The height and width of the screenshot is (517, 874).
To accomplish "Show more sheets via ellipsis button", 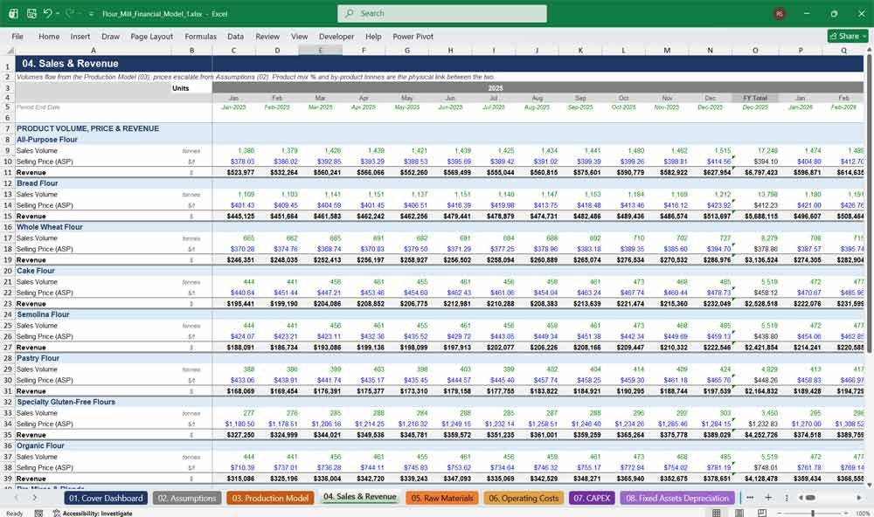I will tap(750, 498).
